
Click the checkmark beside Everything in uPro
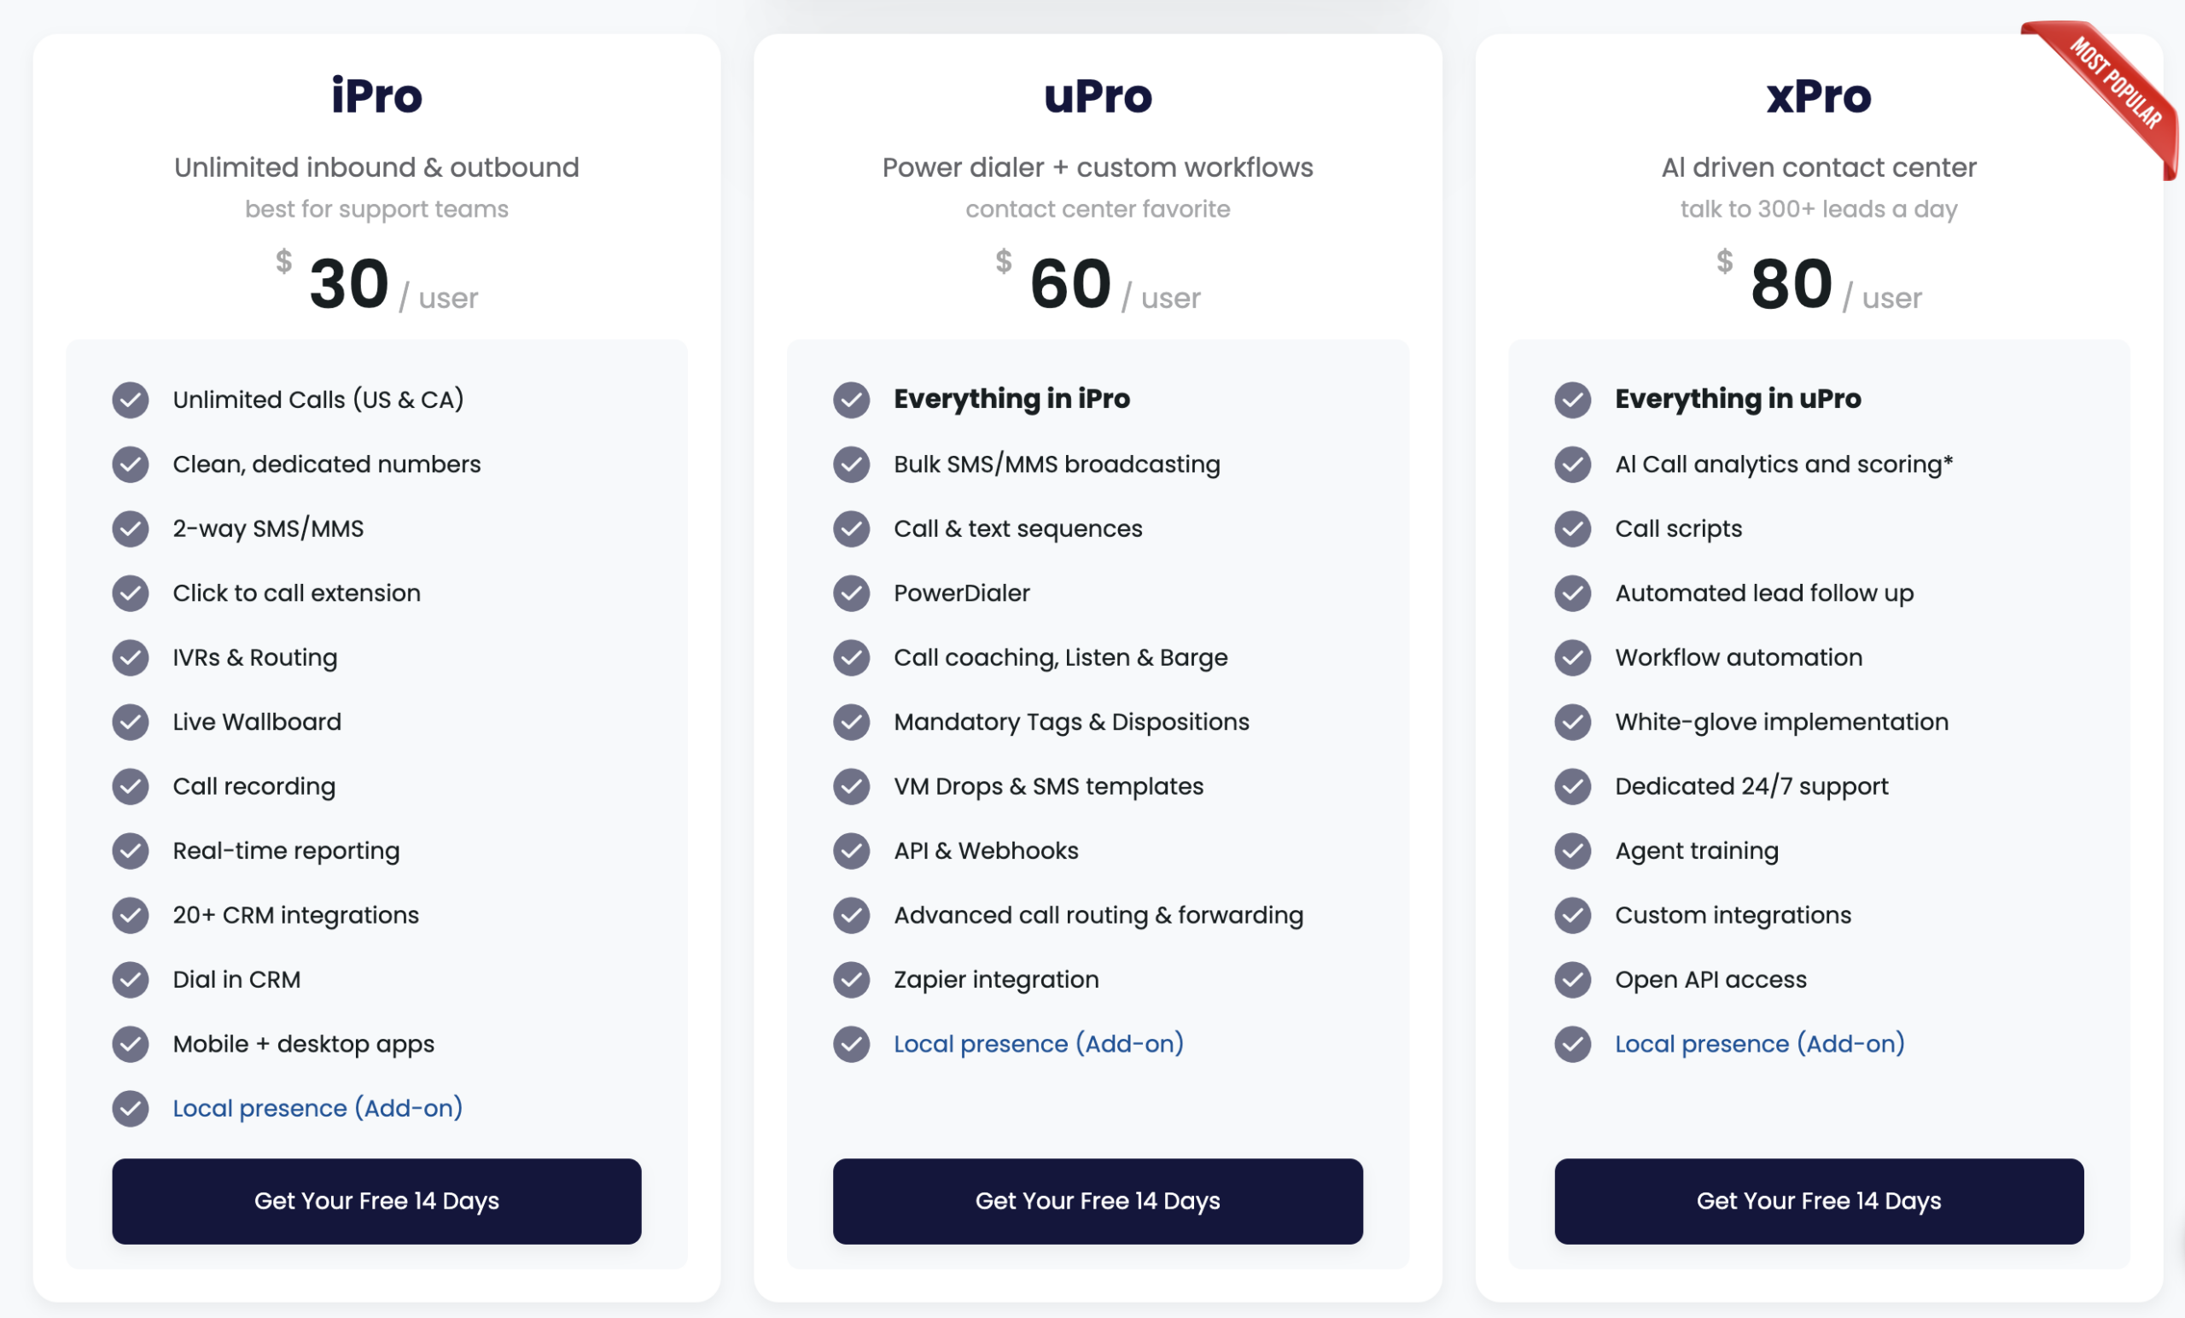pos(1572,400)
